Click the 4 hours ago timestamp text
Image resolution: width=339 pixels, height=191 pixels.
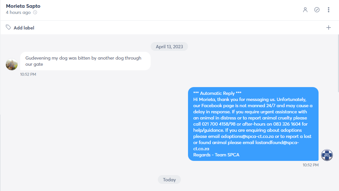pyautogui.click(x=18, y=13)
